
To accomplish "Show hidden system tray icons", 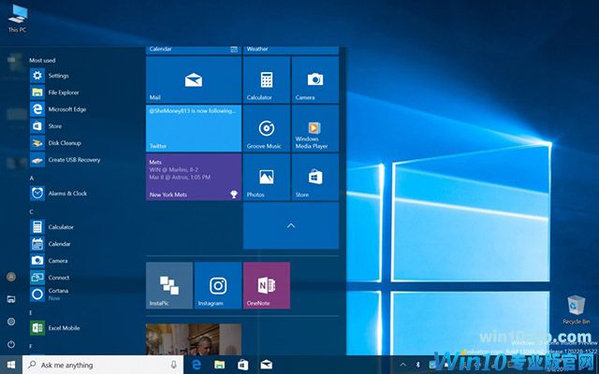I will point(403,365).
